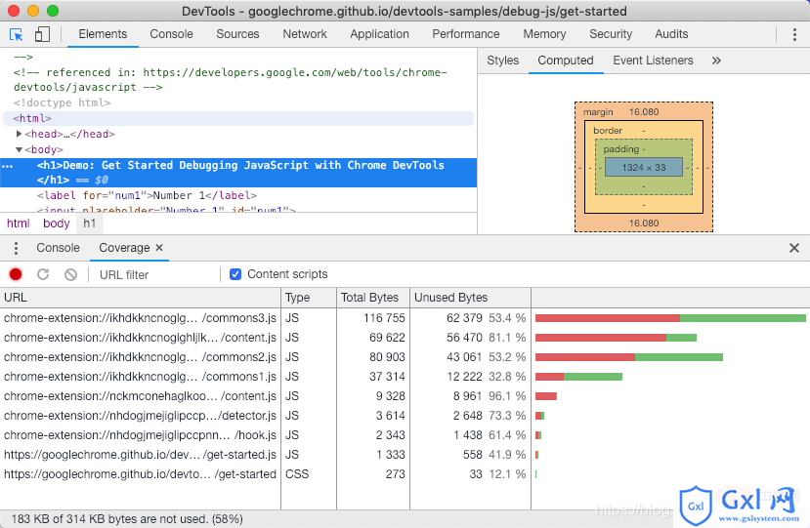The image size is (810, 528).
Task: Click the h1 breadcrumb
Action: pyautogui.click(x=89, y=223)
